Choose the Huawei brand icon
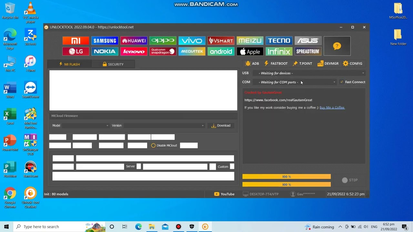Viewport: 413px width, 232px height. pyautogui.click(x=134, y=41)
